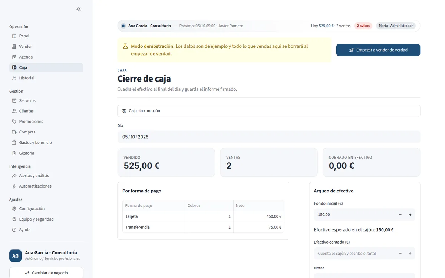Click the Promociones tag icon

point(14,122)
